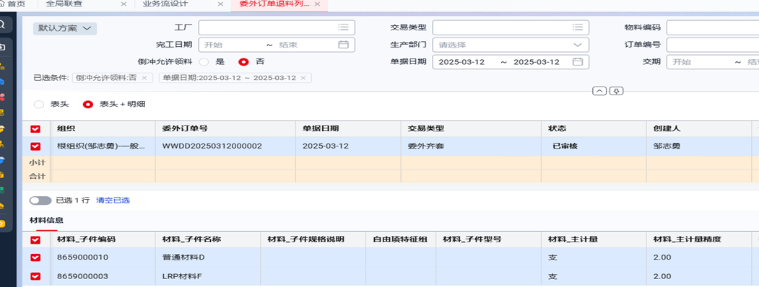Uncheck the 普通材料D row checkbox
The height and width of the screenshot is (287, 759).
[35, 257]
